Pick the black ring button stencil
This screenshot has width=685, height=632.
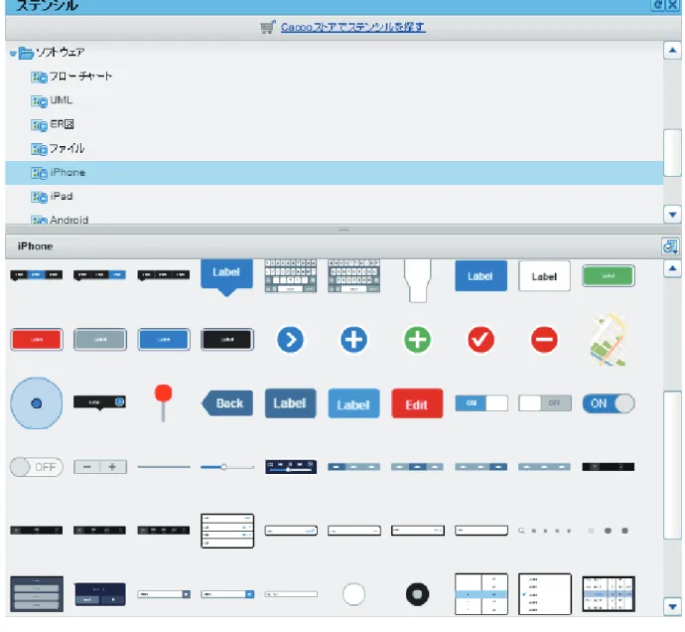click(417, 594)
